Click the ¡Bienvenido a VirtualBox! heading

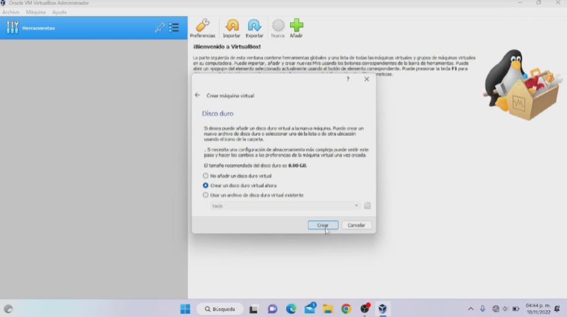[227, 47]
